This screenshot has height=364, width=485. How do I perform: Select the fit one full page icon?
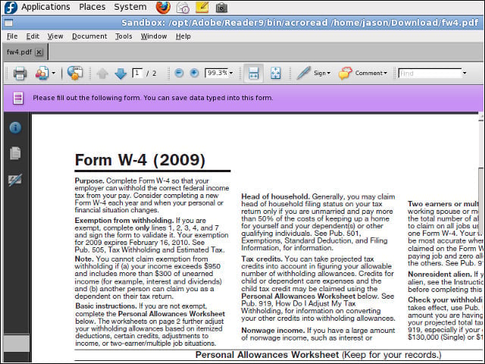pyautogui.click(x=275, y=74)
